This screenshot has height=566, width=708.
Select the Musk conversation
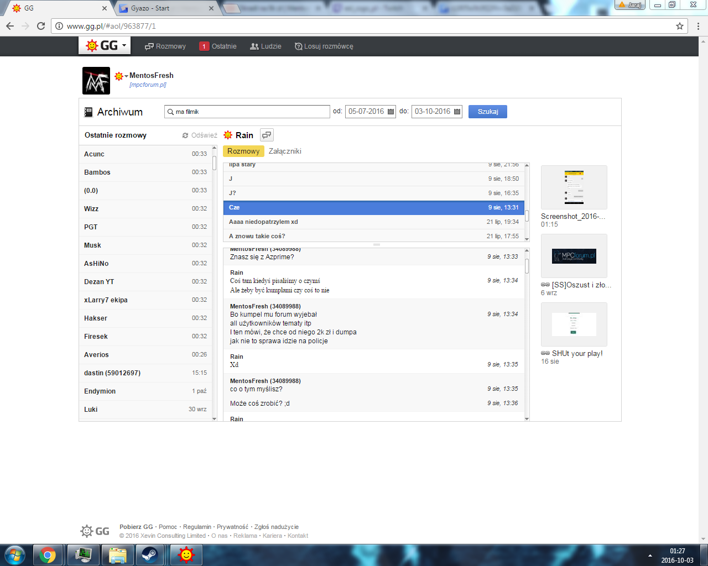145,245
